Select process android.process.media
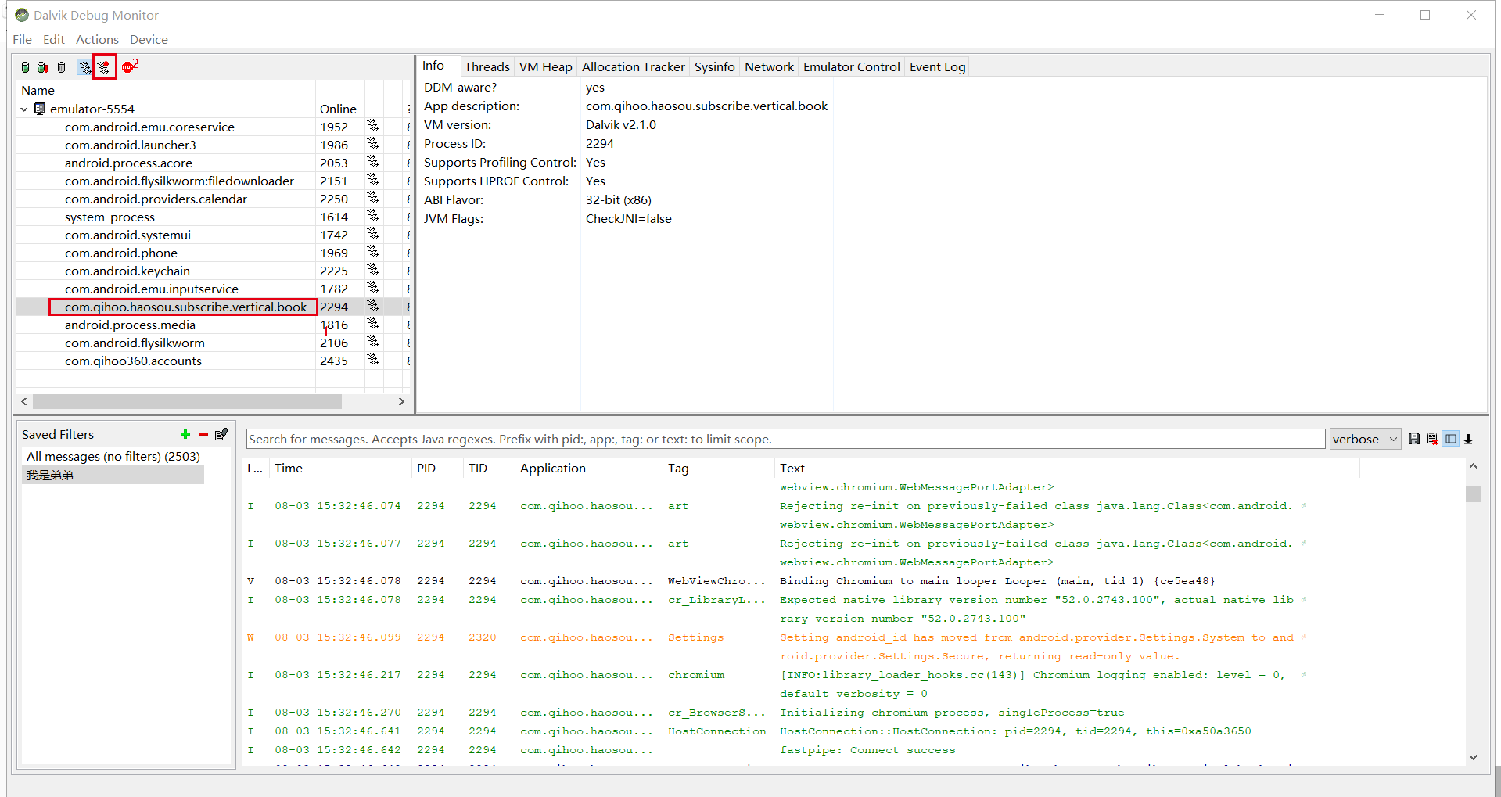This screenshot has height=797, width=1501. pyautogui.click(x=130, y=325)
